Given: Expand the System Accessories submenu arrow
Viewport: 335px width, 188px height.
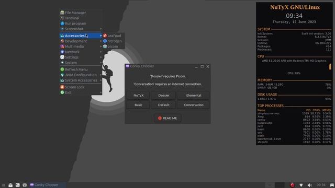Looking at the screenshot, I should pyautogui.click(x=101, y=80).
